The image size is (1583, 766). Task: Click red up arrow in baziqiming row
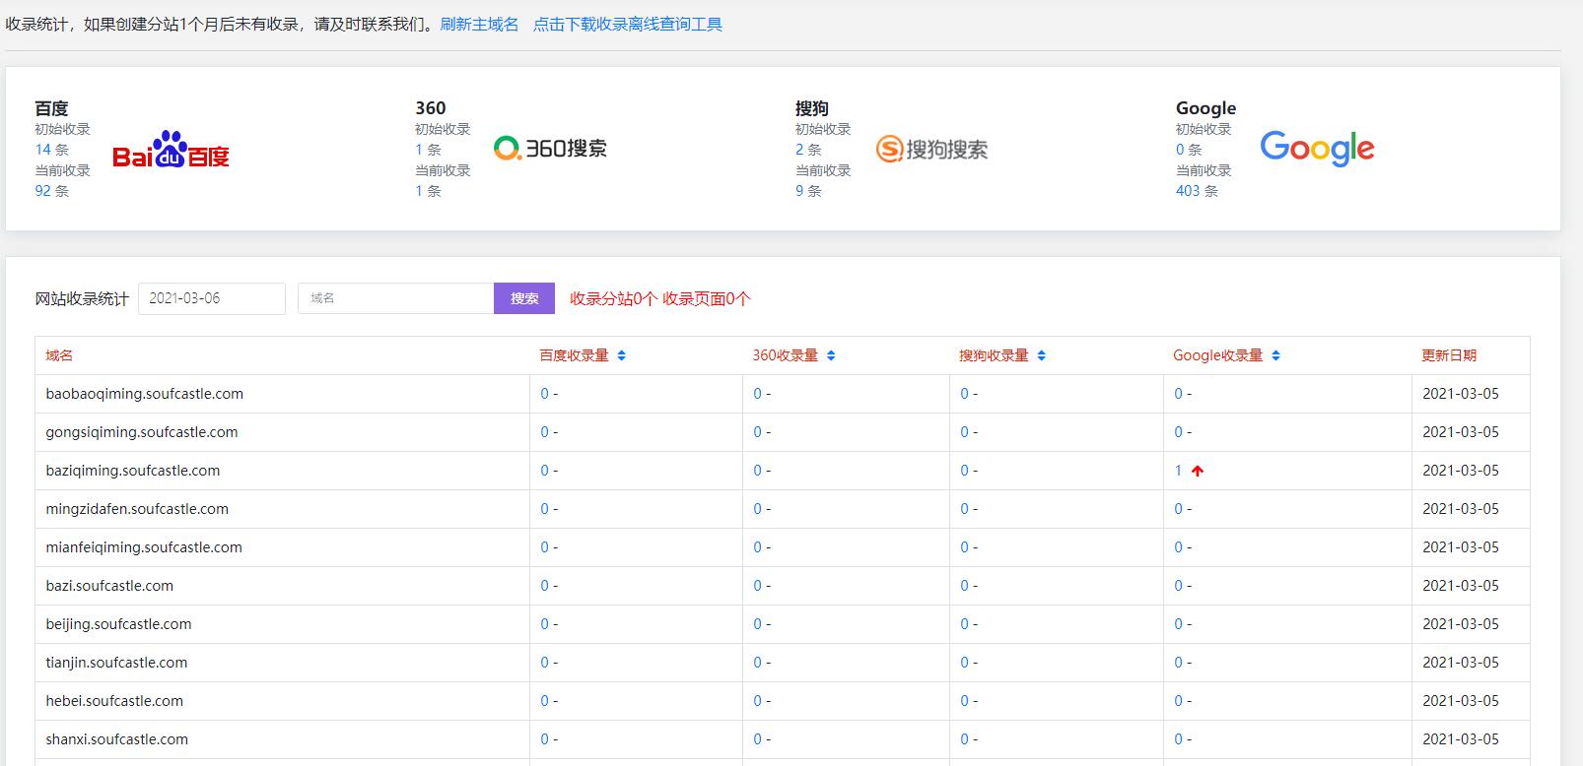click(x=1198, y=471)
